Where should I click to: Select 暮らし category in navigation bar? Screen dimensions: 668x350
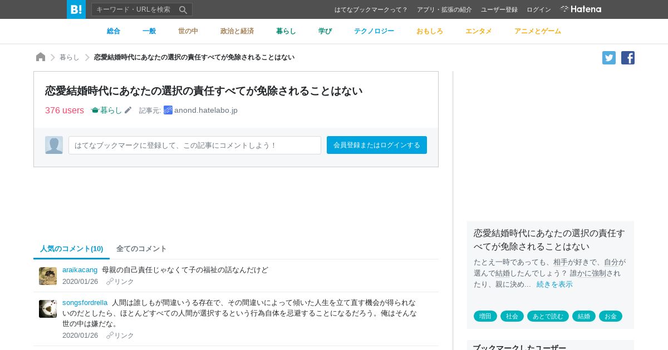tap(286, 31)
